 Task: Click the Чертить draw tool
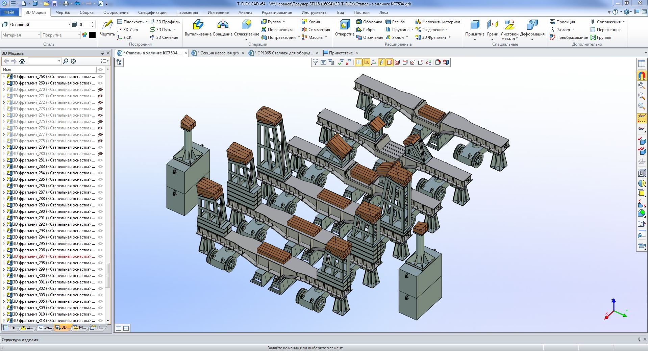tap(107, 28)
